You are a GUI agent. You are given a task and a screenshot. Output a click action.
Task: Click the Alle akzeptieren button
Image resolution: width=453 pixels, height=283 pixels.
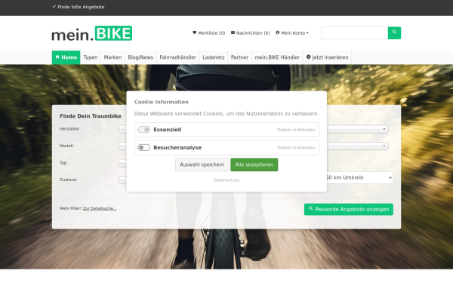tap(254, 165)
